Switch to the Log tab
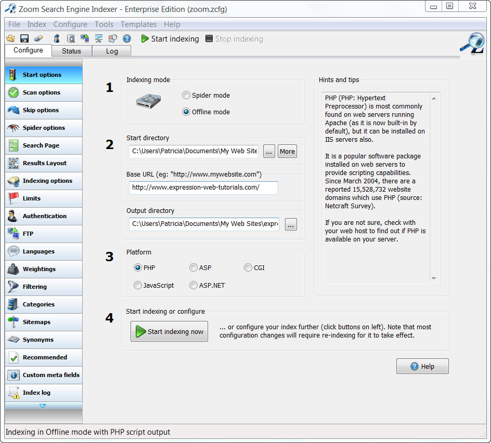 pos(112,51)
